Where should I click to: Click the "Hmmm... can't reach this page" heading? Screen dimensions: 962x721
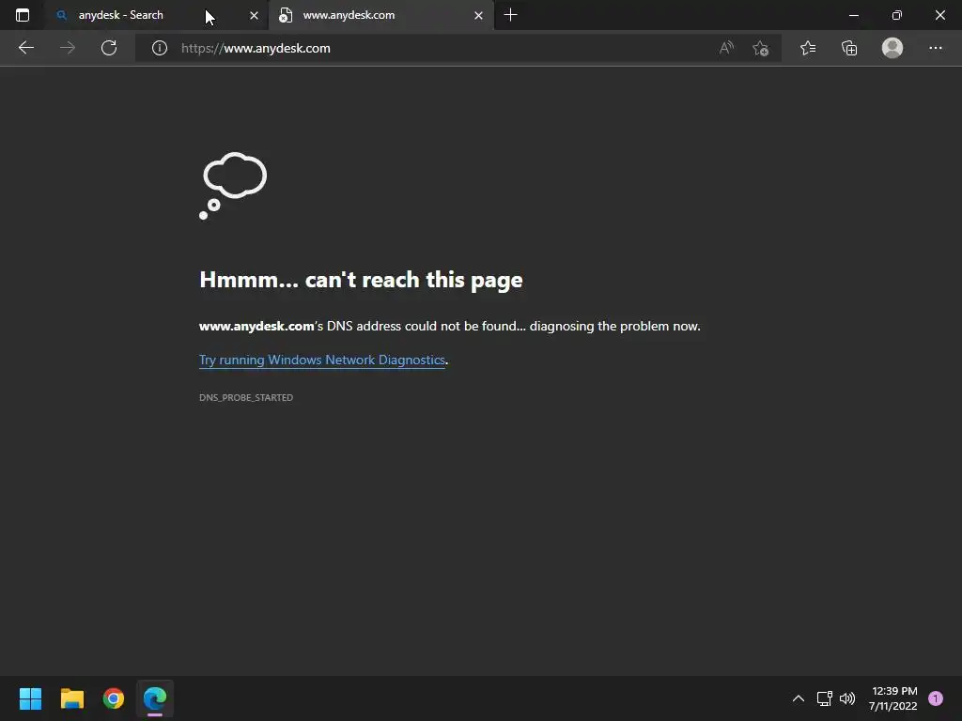coord(361,280)
